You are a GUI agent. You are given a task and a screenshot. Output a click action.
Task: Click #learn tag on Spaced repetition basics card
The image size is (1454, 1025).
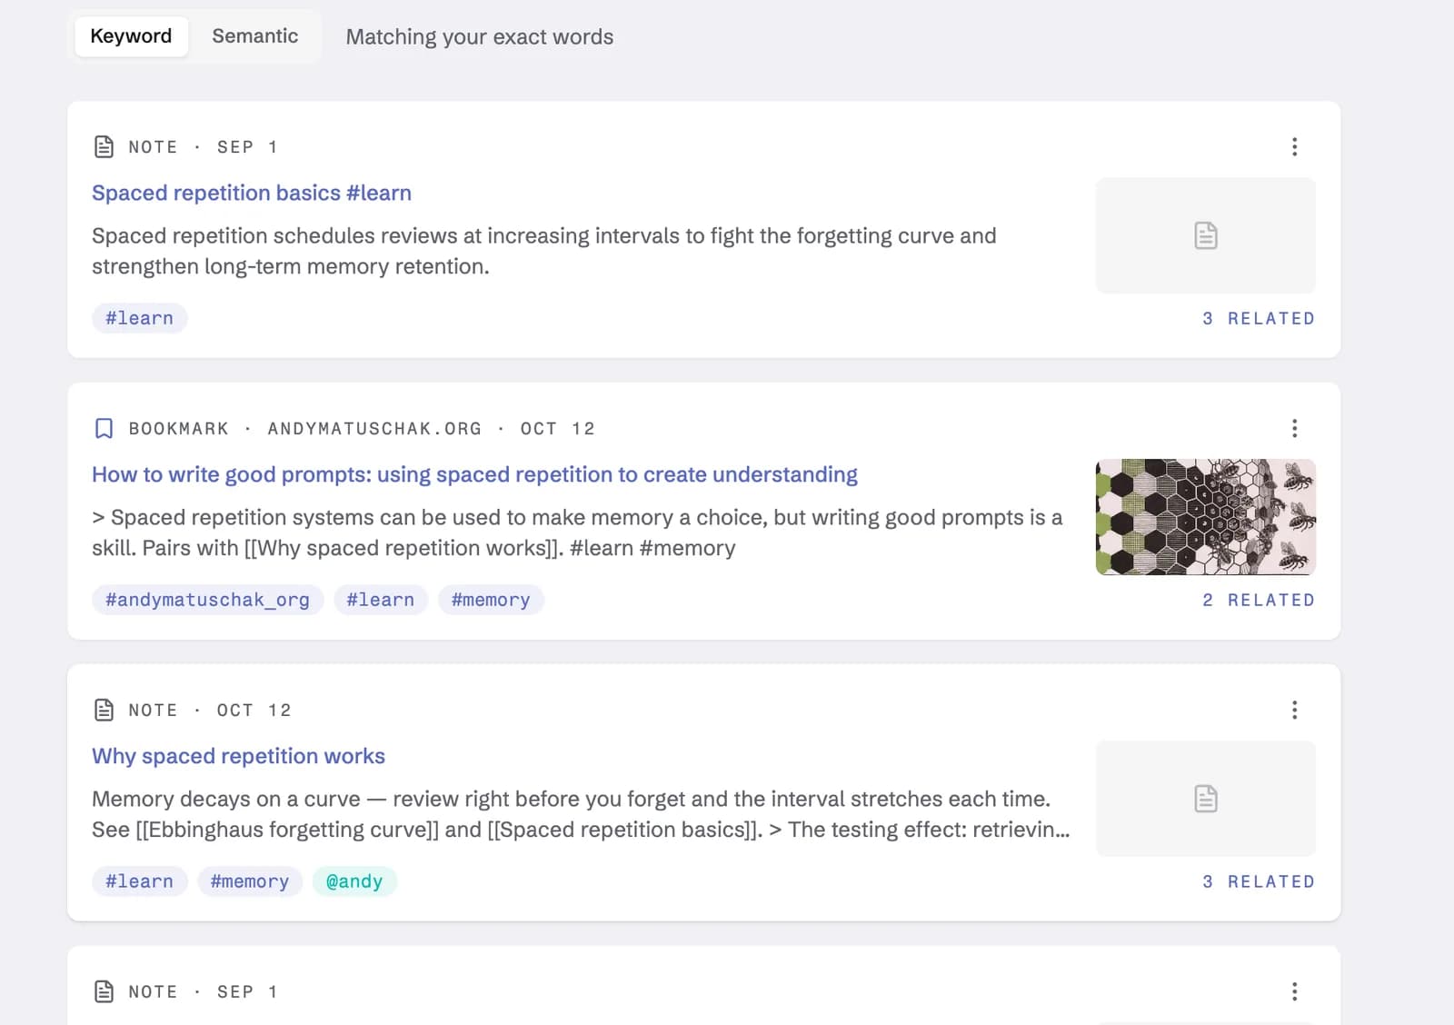pyautogui.click(x=139, y=318)
